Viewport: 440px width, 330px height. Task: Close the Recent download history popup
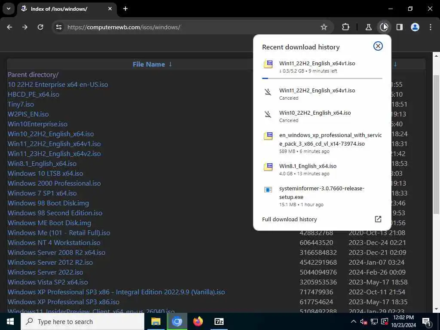[378, 46]
